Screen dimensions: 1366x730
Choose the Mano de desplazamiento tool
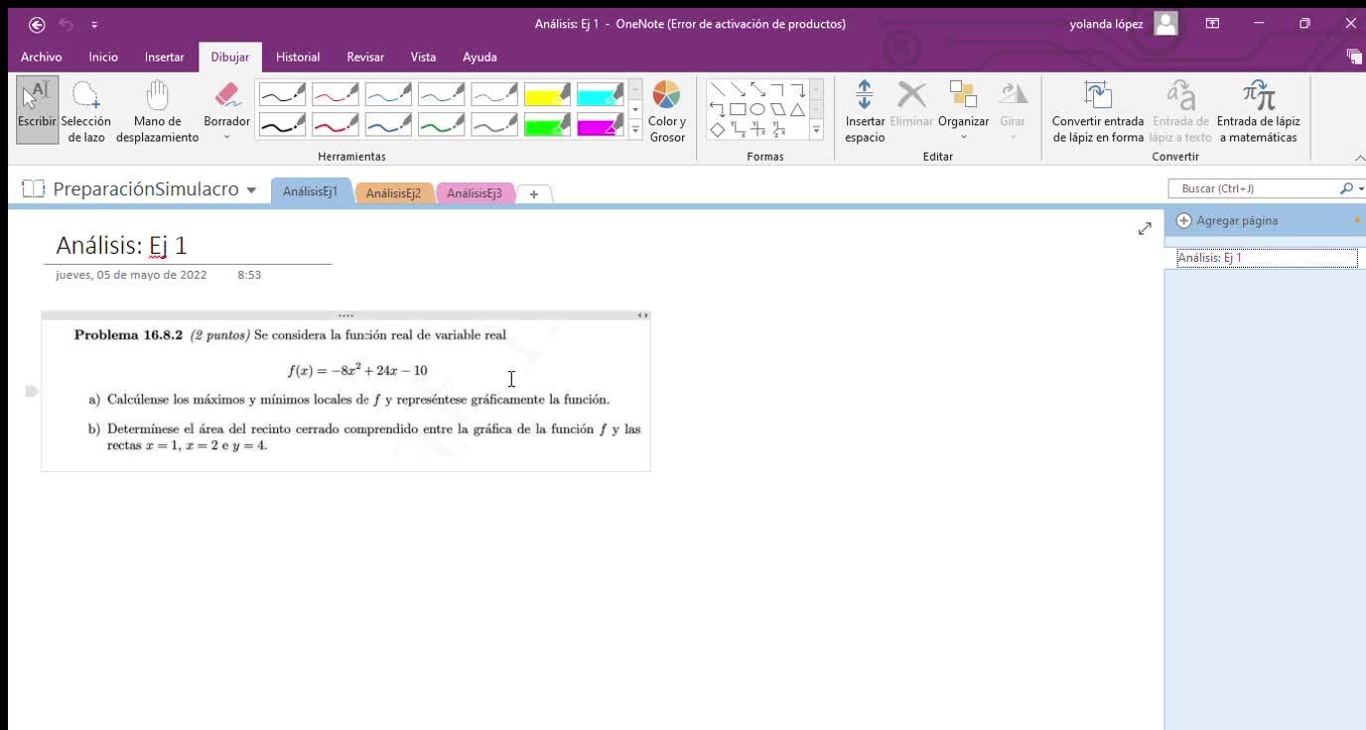click(x=157, y=109)
